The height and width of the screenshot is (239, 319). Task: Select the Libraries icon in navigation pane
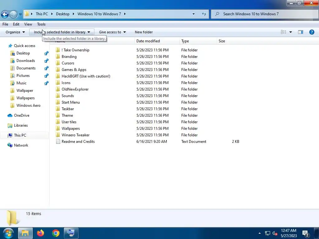(x=10, y=126)
